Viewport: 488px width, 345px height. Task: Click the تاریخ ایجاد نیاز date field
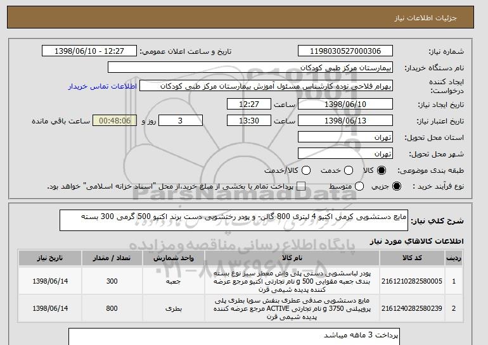coord(345,104)
